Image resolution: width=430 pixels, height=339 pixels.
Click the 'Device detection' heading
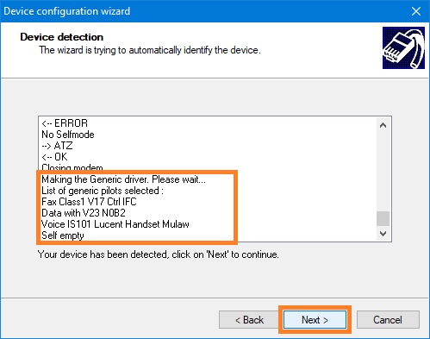(62, 37)
